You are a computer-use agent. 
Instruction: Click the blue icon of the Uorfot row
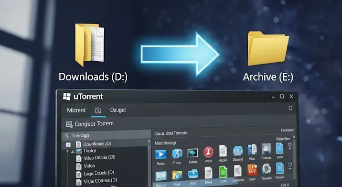tap(79, 151)
